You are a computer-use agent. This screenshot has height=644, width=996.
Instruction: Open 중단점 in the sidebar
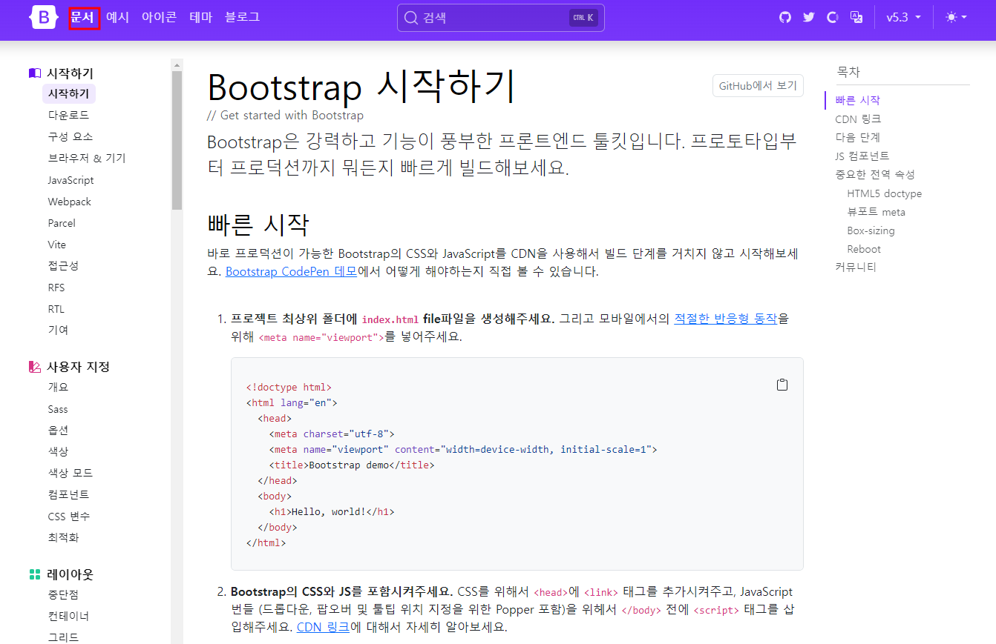coord(63,594)
